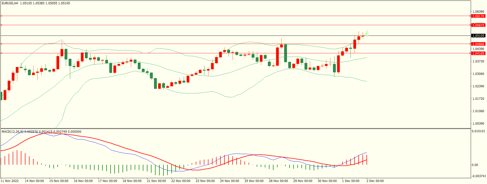This screenshot has height=184, width=487.
Task: Click the EURUSD,H4 chart title text
Action: pyautogui.click(x=10, y=3)
